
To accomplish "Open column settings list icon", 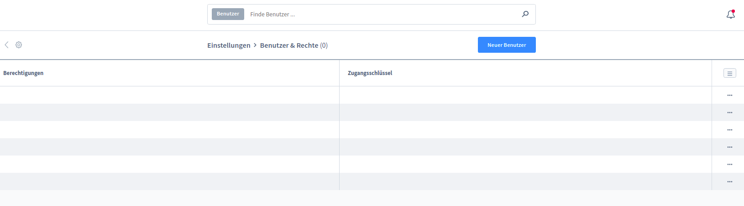I will coord(729,73).
